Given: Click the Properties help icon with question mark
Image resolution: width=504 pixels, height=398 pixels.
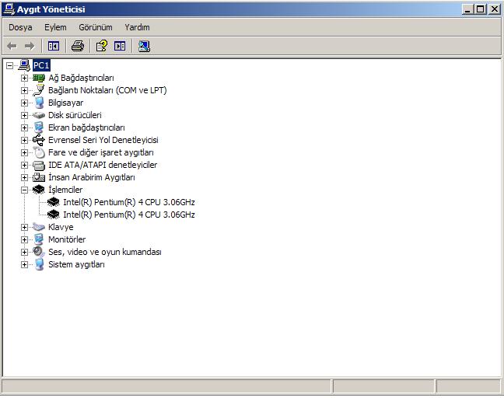Looking at the screenshot, I should pos(101,46).
